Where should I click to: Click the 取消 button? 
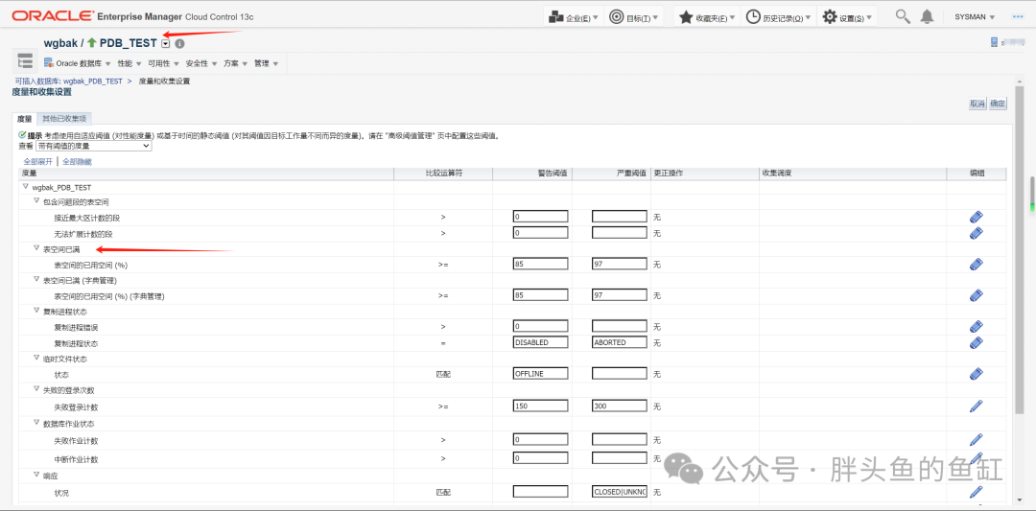(x=977, y=104)
